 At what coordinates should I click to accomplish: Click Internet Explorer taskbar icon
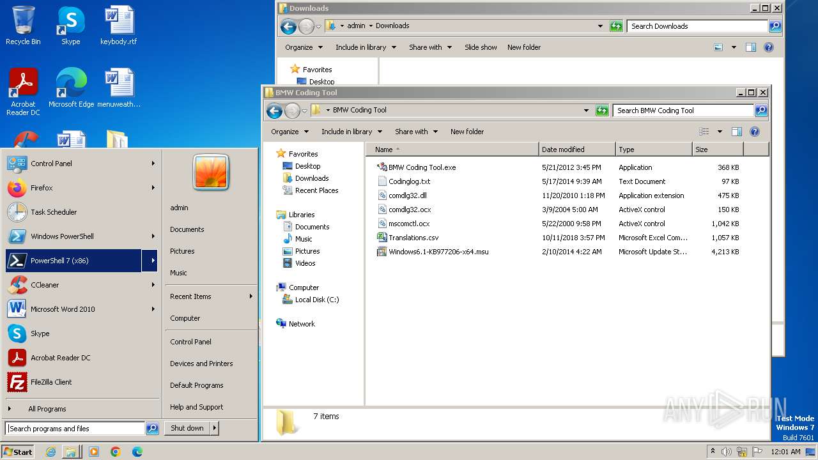click(x=50, y=452)
